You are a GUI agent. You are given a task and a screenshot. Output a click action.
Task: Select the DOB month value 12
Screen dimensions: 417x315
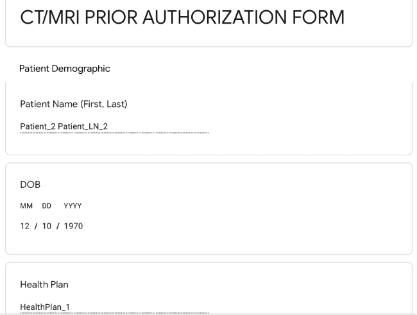[25, 226]
